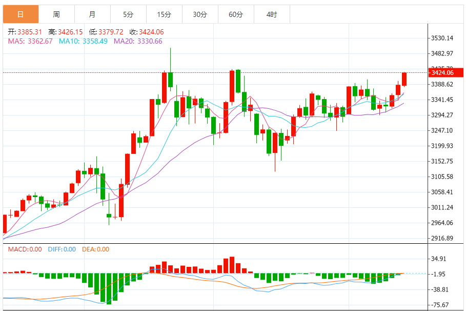Click the high price 高:3426.15

66,32
